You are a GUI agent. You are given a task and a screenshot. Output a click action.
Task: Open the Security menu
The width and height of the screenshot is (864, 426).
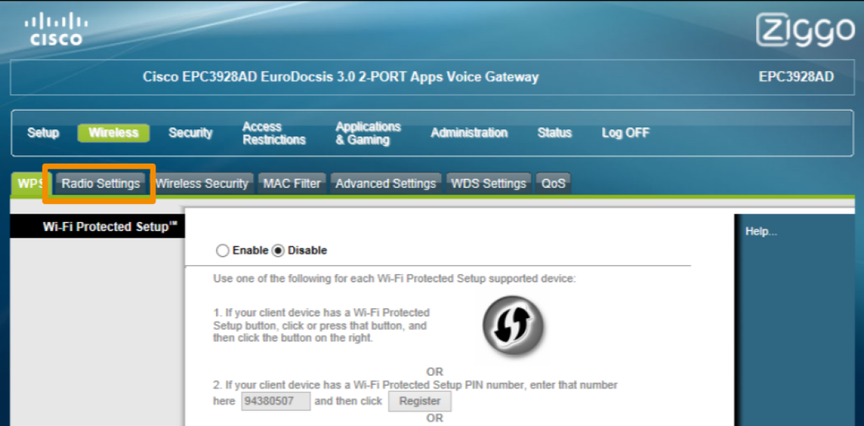click(190, 133)
